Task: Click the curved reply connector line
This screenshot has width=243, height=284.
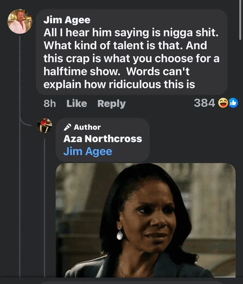Action: 25,123
